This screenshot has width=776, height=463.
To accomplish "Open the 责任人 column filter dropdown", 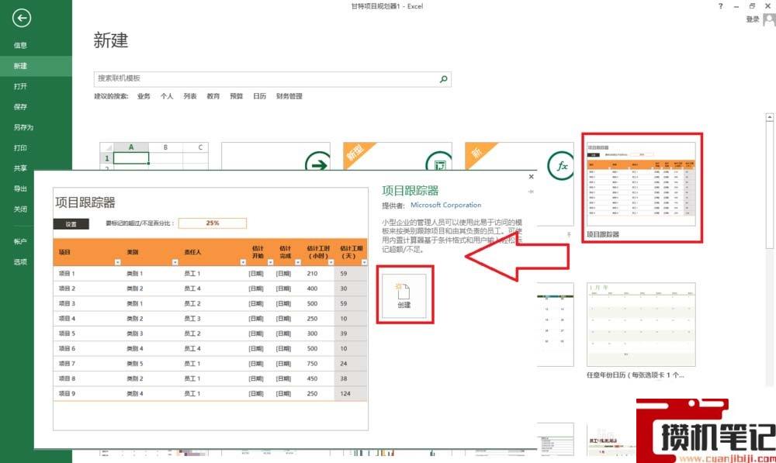I will (243, 262).
